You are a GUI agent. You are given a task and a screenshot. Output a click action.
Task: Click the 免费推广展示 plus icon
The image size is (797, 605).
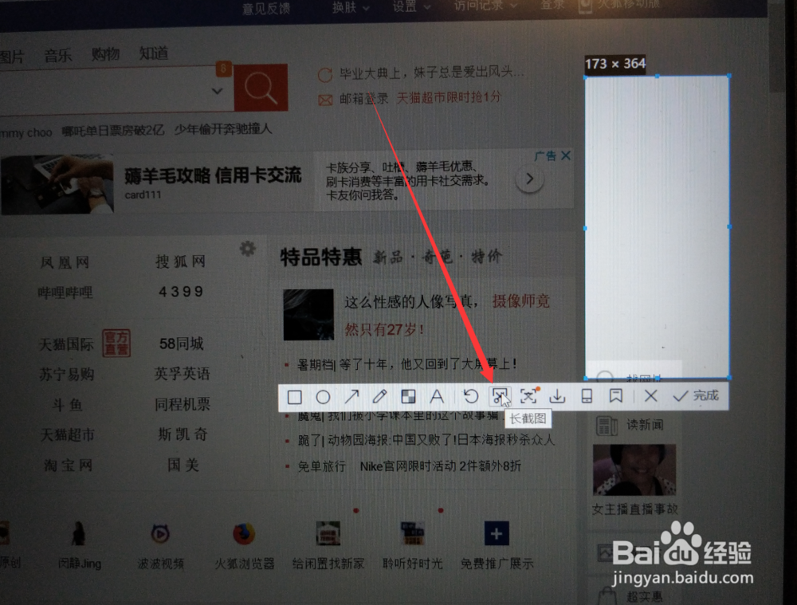(x=496, y=534)
